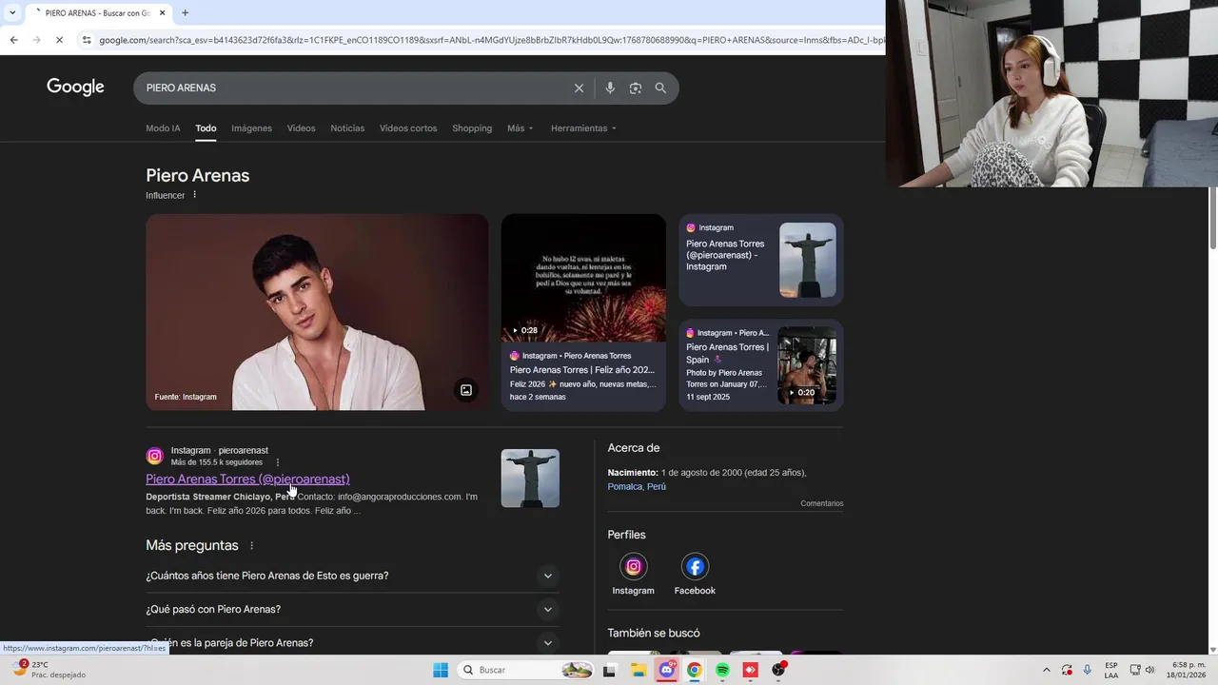
Task: Open Discord from the taskbar
Action: coord(667,670)
